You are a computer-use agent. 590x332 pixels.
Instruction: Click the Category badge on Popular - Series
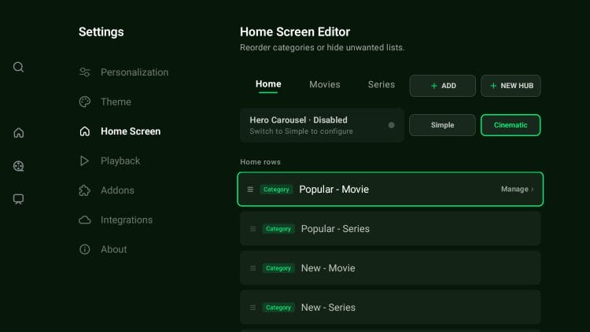[278, 229]
